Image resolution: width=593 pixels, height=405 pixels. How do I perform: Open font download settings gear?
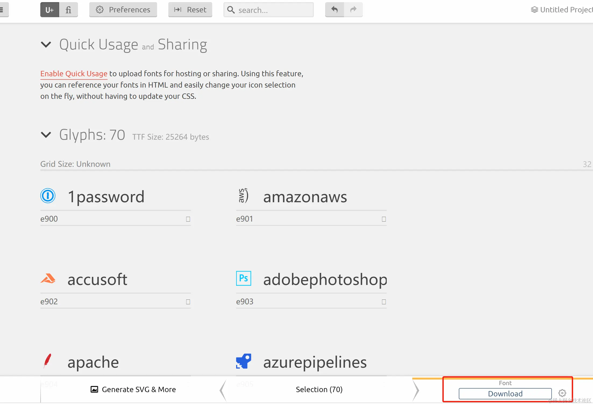(562, 393)
